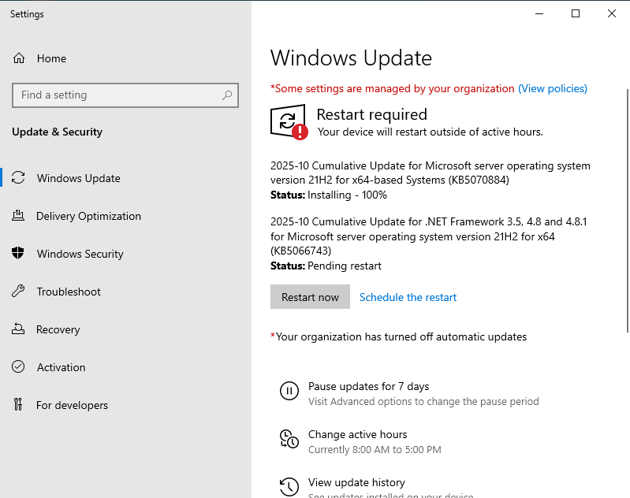This screenshot has height=498, width=630.
Task: Go to Windows Security section
Action: pos(80,254)
